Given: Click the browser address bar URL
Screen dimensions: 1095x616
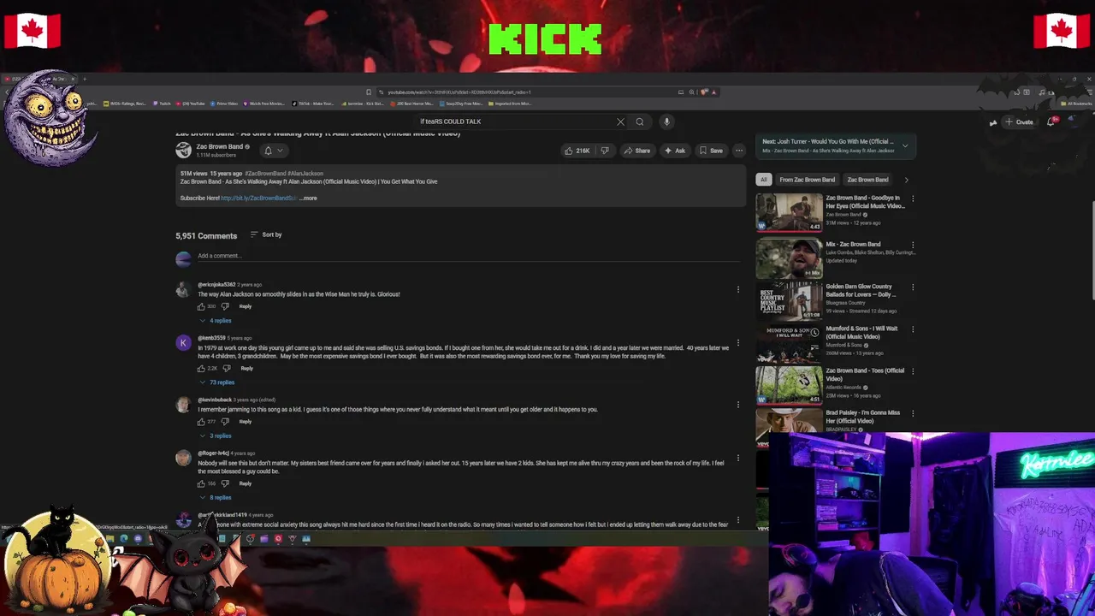Looking at the screenshot, I should pyautogui.click(x=459, y=92).
